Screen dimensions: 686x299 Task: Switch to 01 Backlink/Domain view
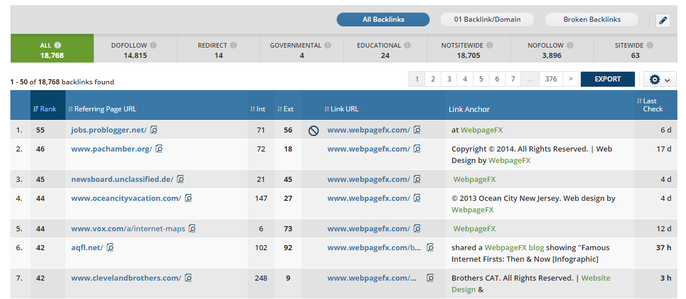coord(487,20)
